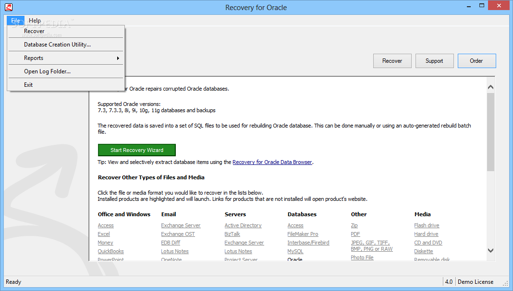Click the vertical scrollbar thumb

coord(490,132)
